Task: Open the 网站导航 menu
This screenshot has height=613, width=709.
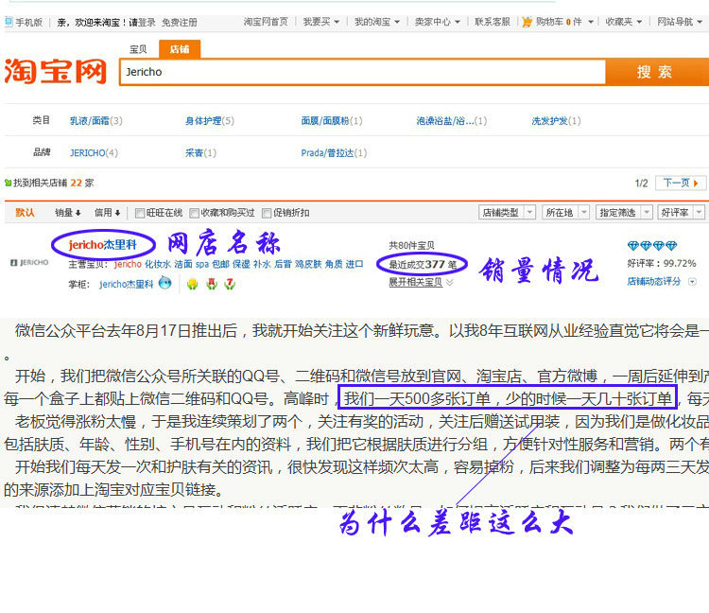Action: pos(680,22)
